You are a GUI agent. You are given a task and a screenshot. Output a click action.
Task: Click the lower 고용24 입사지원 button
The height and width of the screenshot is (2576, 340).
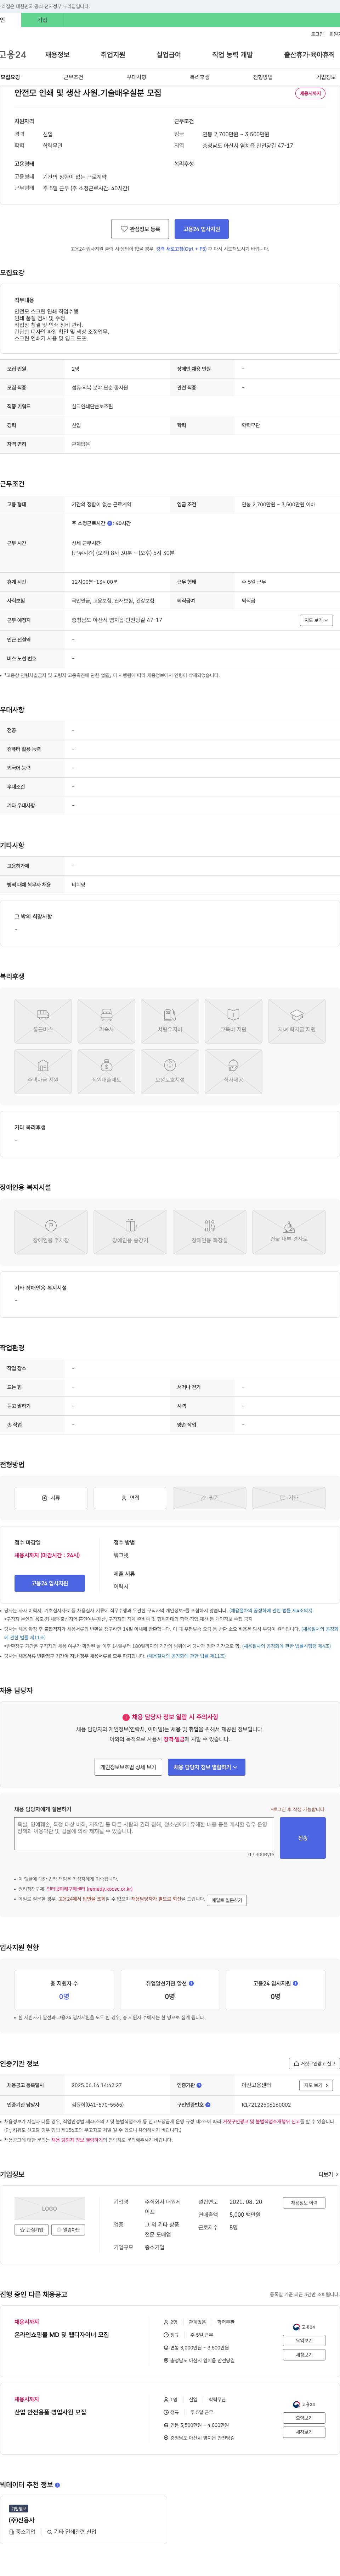(50, 1583)
